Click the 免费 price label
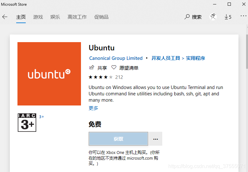The height and width of the screenshot is (172, 248). tap(95, 124)
